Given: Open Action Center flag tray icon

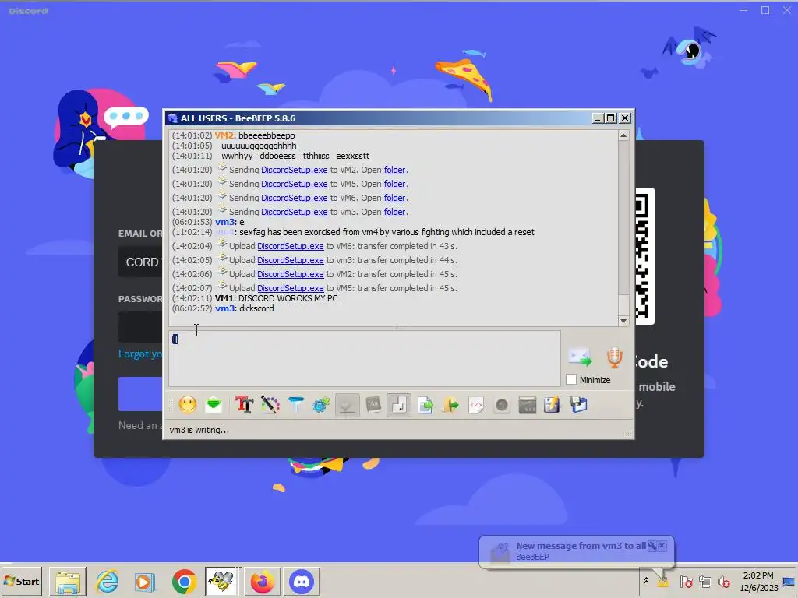Looking at the screenshot, I should pyautogui.click(x=686, y=581).
